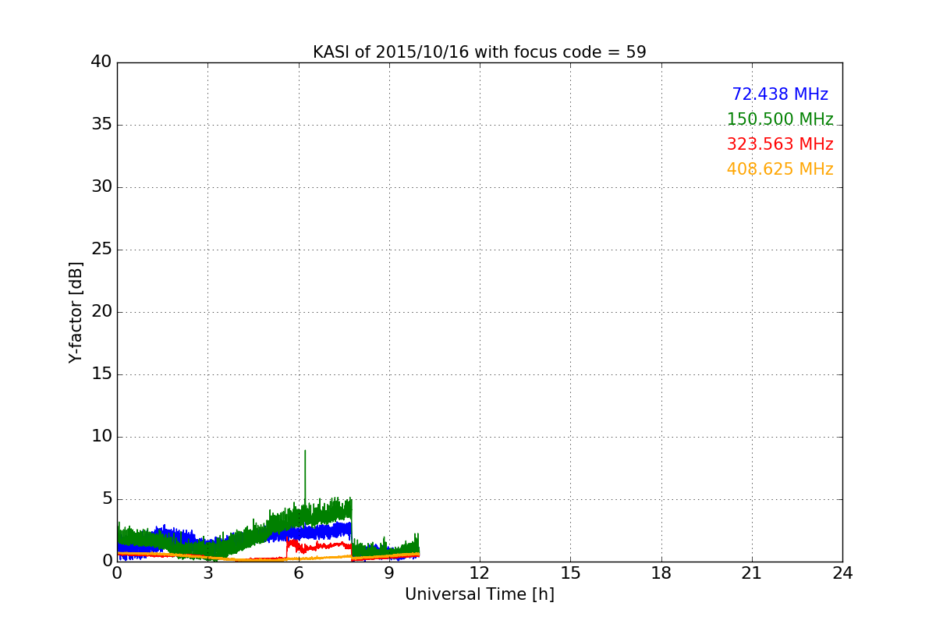The image size is (936, 624).
Task: Click x-axis tick label 24
Action: pyautogui.click(x=842, y=573)
